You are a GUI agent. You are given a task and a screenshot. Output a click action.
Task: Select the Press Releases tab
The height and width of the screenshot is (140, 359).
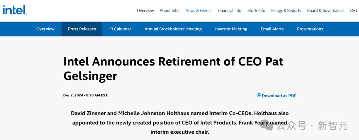(x=82, y=29)
